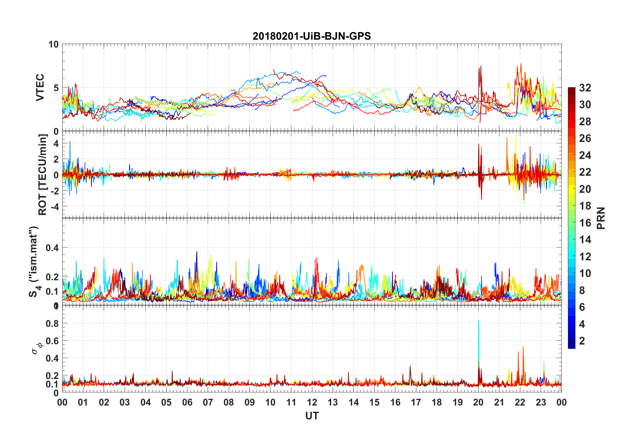
Task: Select ROT panel y-tick label 4
Action: click(56, 144)
